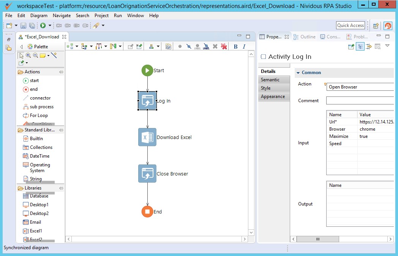Open the Arrange All dropdown arrow

point(77,46)
